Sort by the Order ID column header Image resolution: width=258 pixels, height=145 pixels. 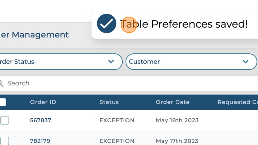pos(43,102)
